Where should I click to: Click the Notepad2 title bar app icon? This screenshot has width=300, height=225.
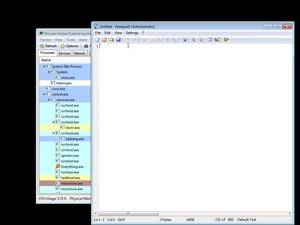tap(96, 26)
